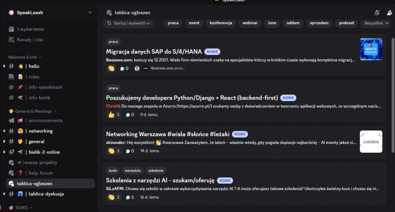Open the hello channel

pos(51,66)
